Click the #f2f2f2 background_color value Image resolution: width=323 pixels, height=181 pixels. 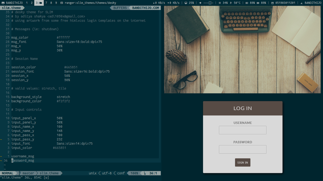63,101
